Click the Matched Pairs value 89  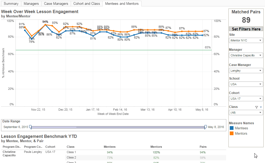(246, 20)
